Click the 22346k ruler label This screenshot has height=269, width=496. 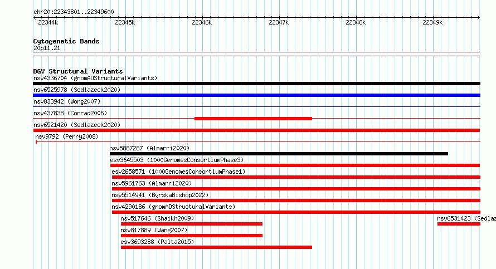coord(202,22)
